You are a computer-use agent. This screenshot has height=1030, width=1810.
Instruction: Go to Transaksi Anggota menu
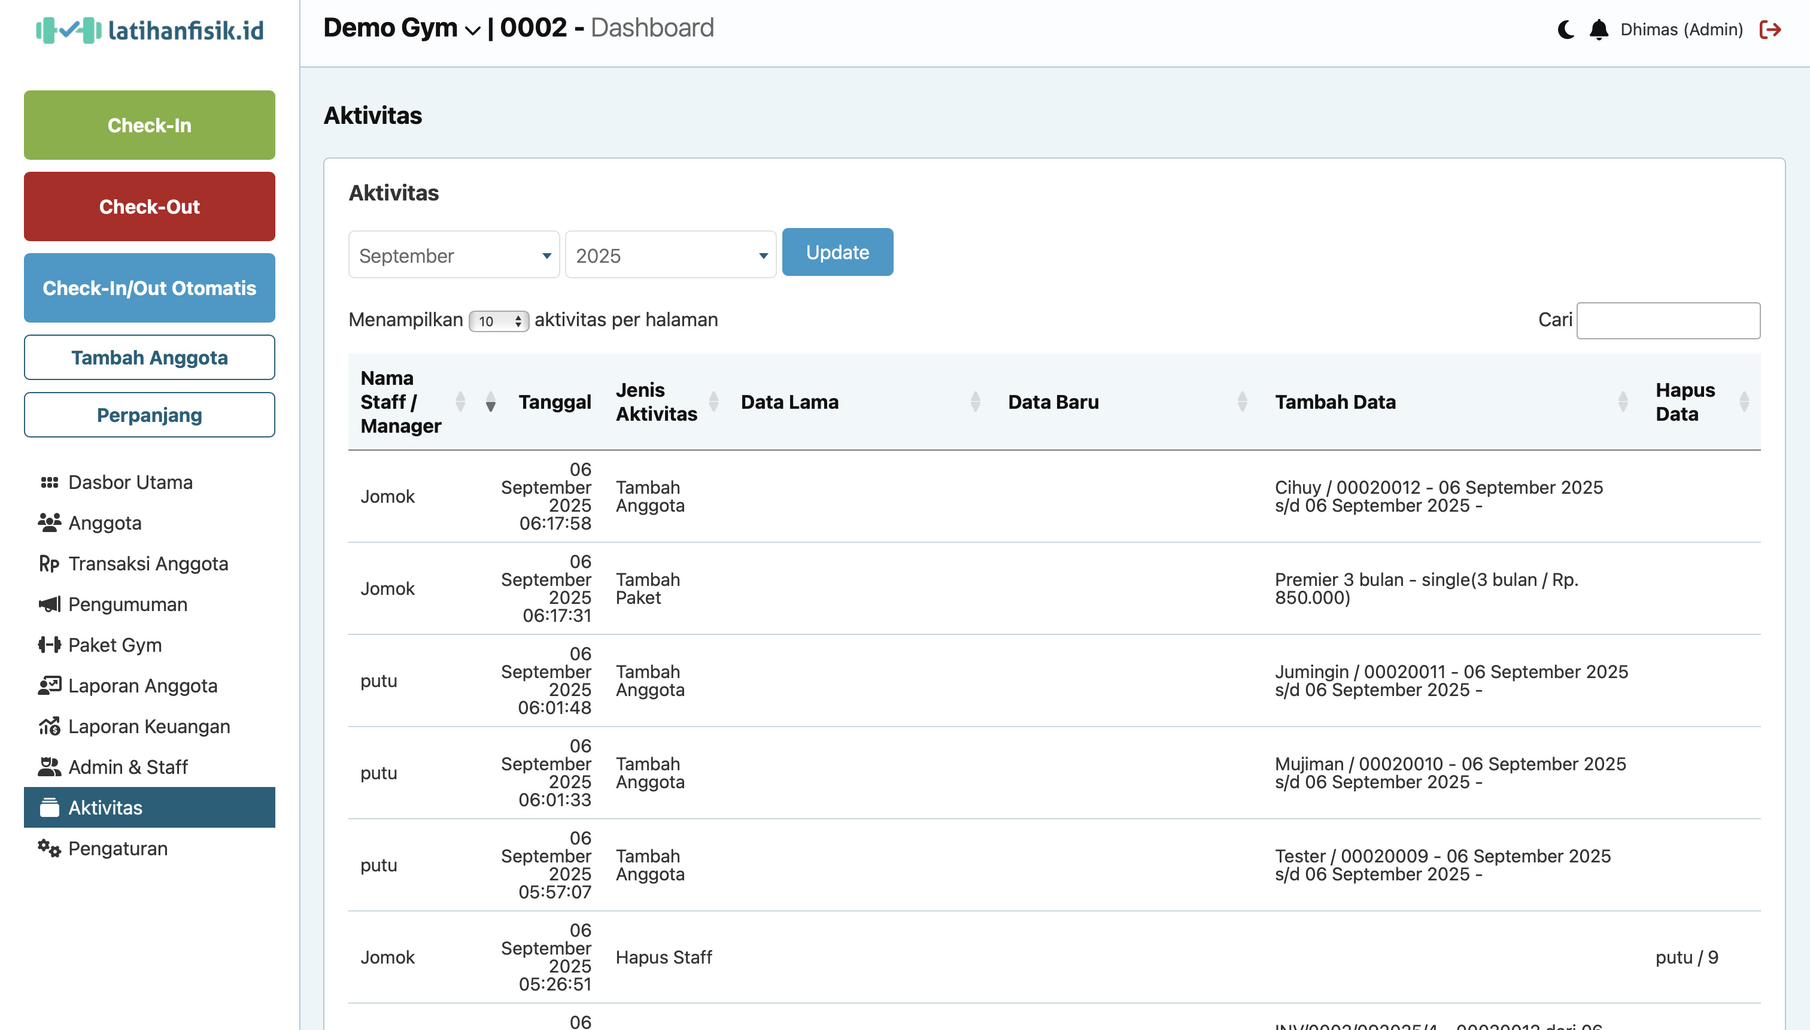[148, 564]
